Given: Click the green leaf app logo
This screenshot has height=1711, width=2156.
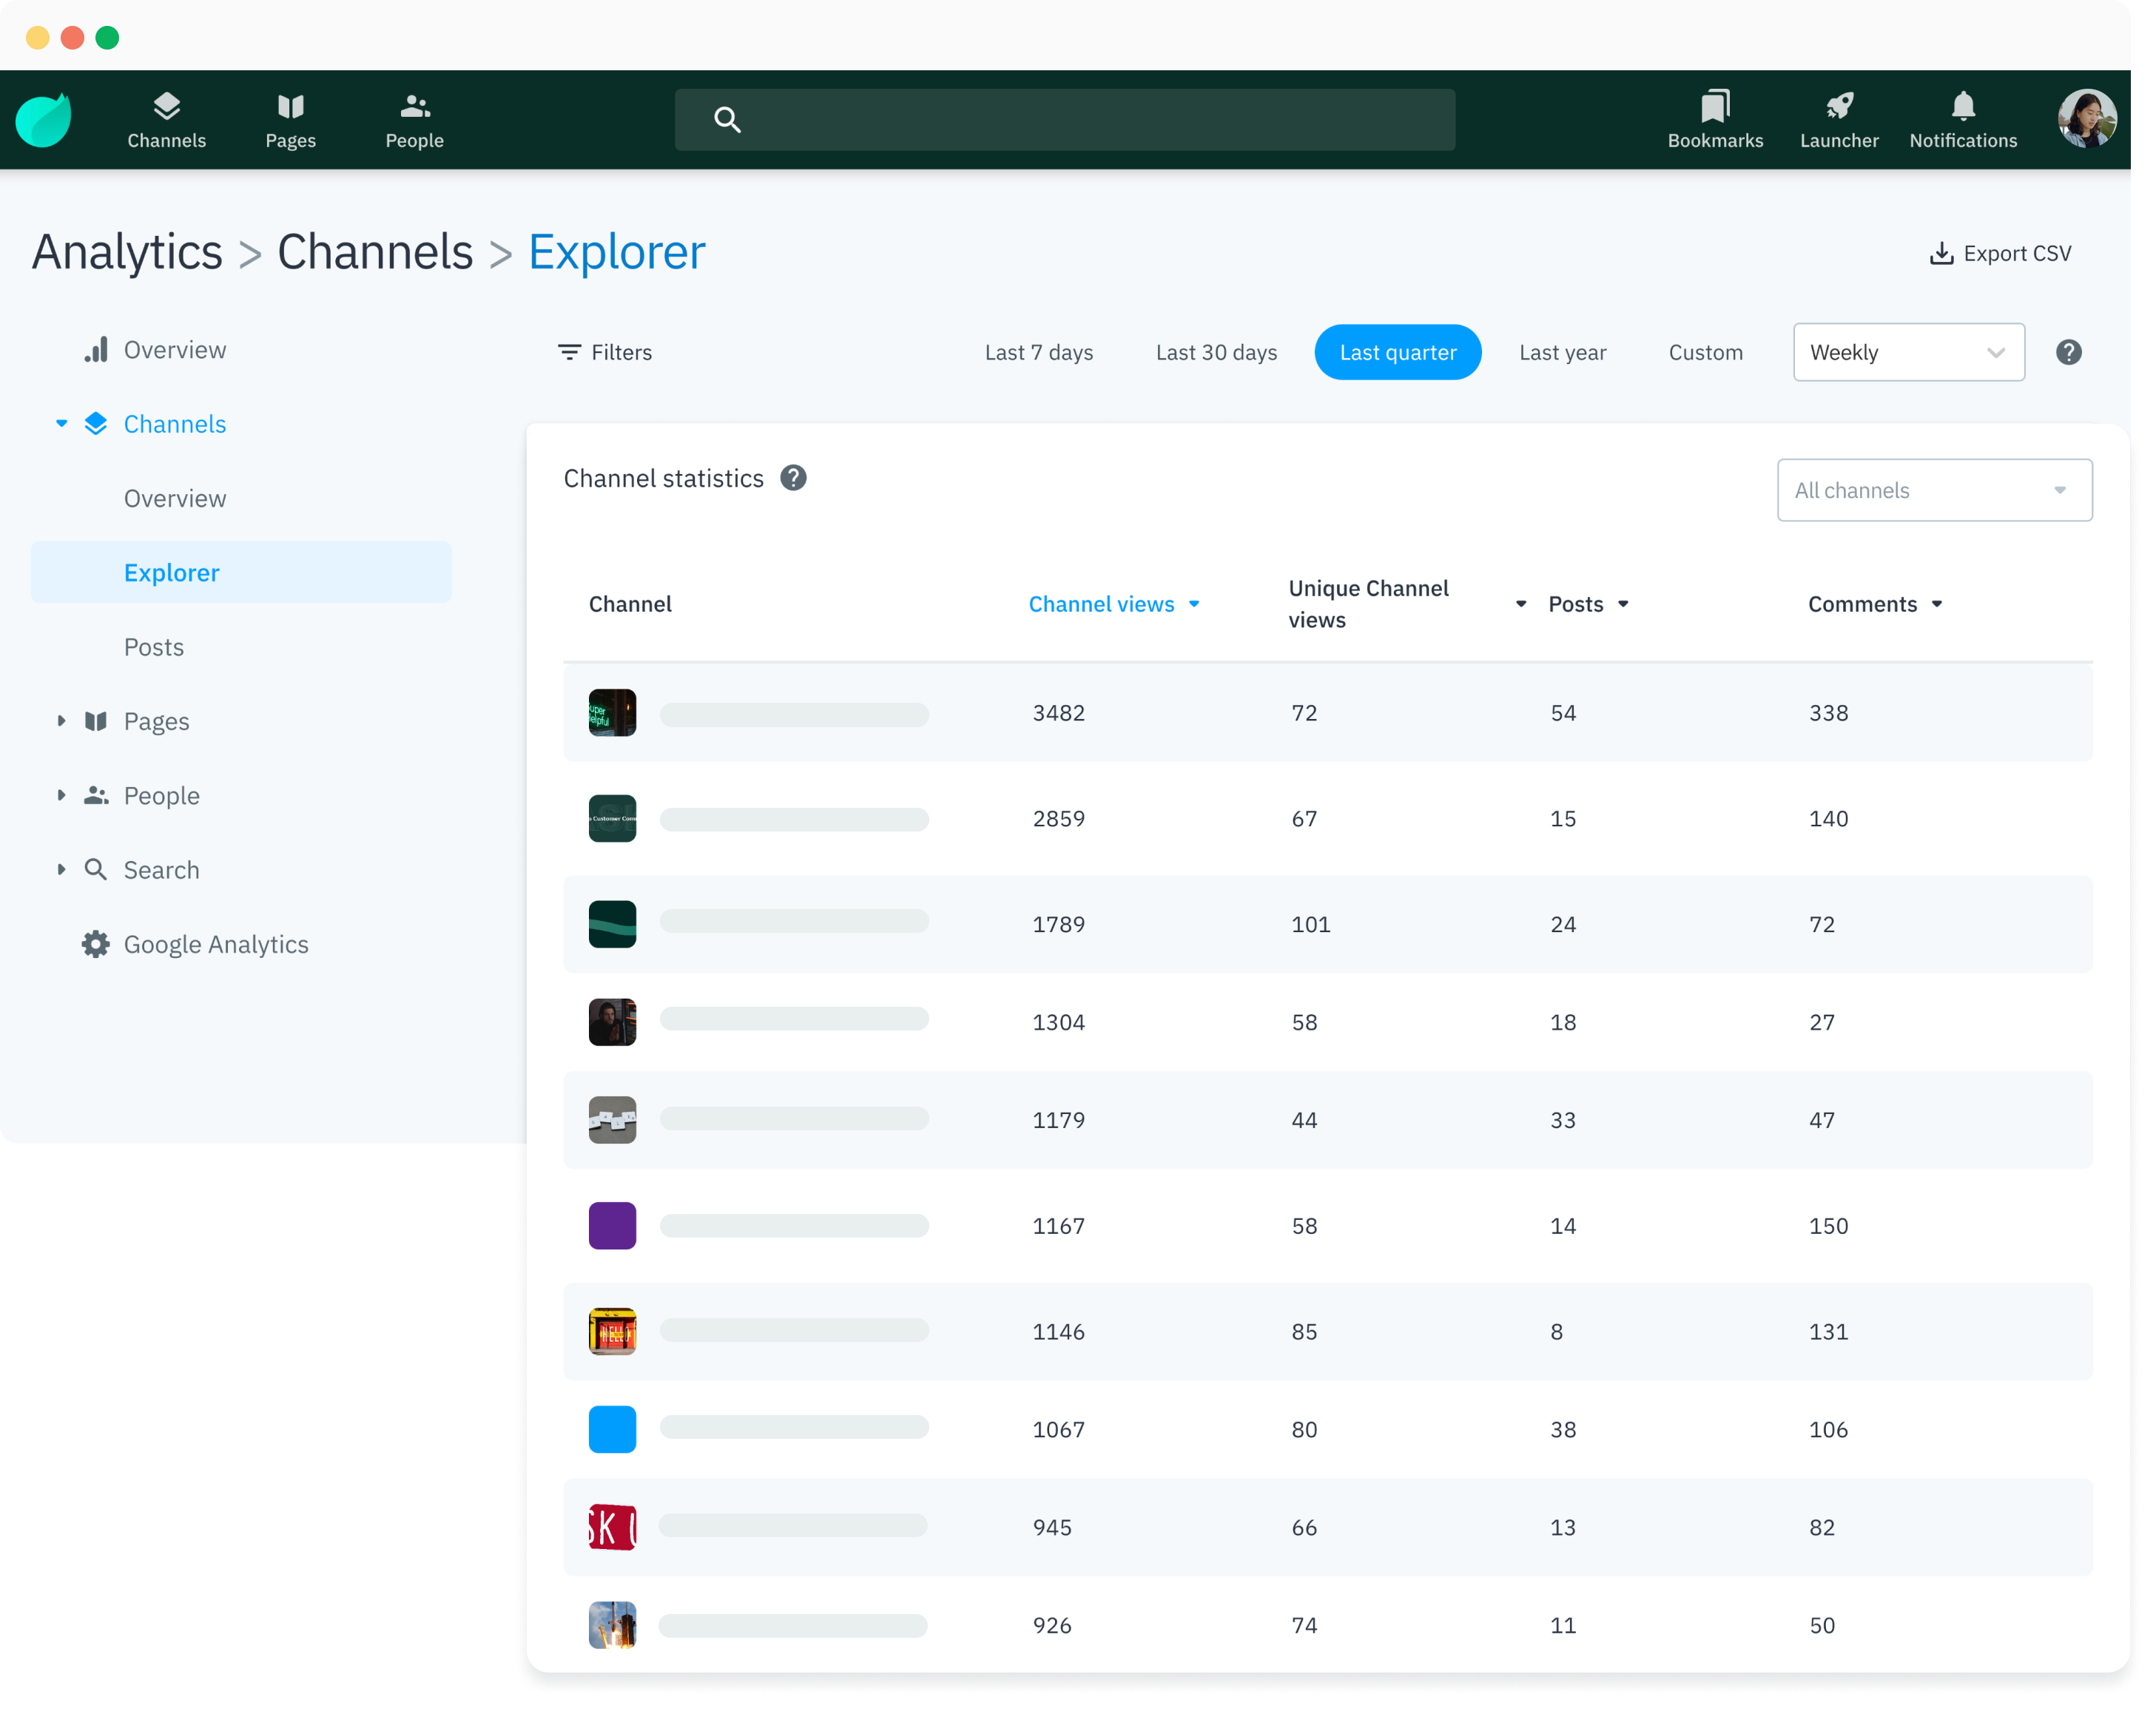Looking at the screenshot, I should pyautogui.click(x=43, y=120).
